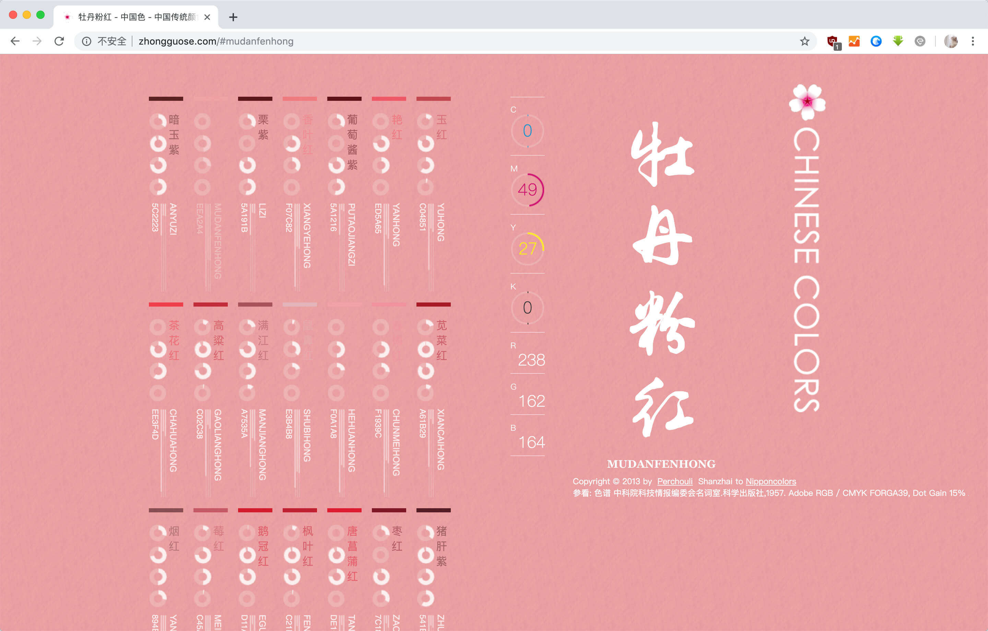
Task: Click the flower logo above CHINESE COLORS
Action: pyautogui.click(x=807, y=102)
